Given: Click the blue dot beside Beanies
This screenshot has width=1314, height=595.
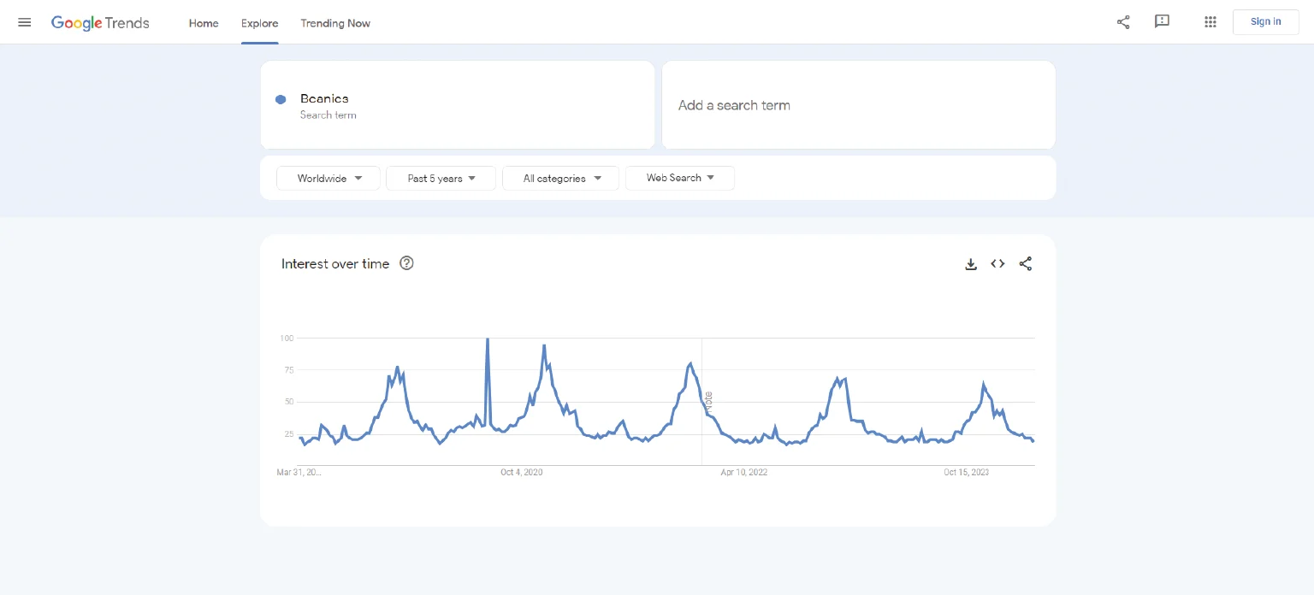Looking at the screenshot, I should click(281, 100).
